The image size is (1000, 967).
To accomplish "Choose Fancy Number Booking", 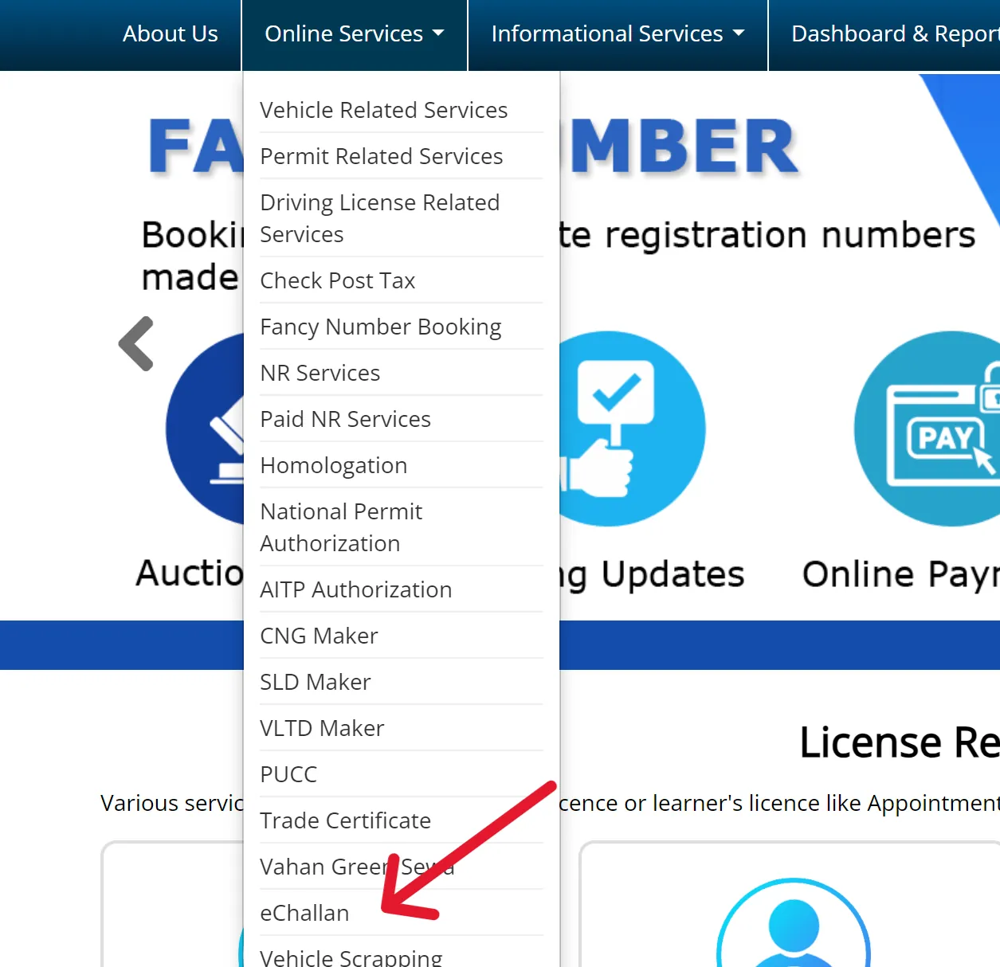I will point(380,327).
